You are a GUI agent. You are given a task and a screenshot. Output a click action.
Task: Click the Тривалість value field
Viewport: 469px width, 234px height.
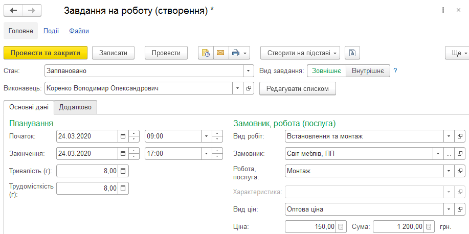pos(87,171)
